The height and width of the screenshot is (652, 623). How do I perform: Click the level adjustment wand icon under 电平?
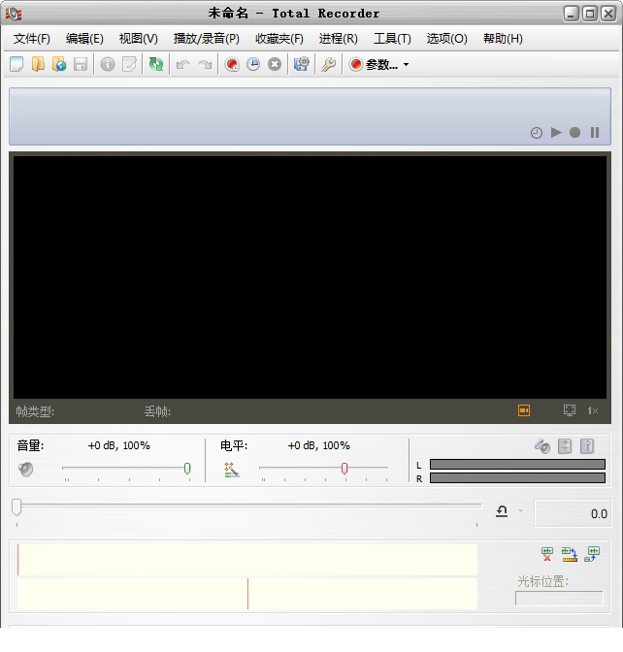coord(232,470)
